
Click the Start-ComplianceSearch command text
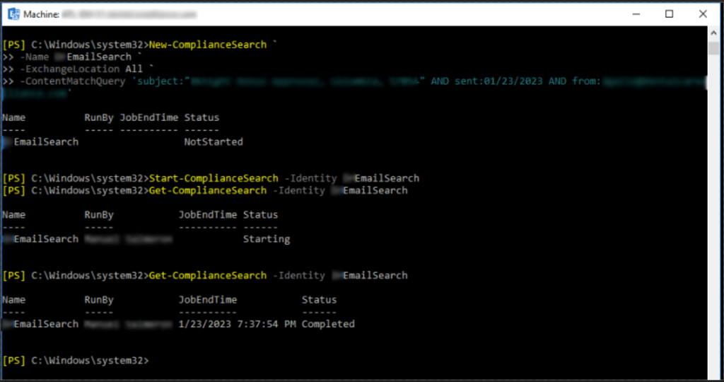(x=214, y=178)
